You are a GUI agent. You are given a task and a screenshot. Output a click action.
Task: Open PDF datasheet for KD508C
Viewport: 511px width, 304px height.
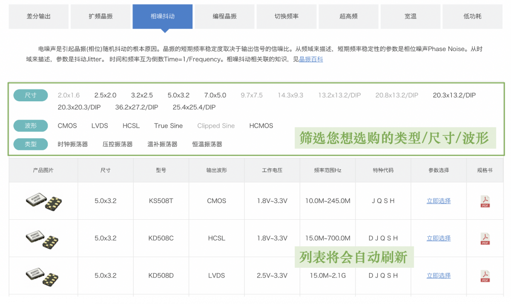[x=485, y=238]
